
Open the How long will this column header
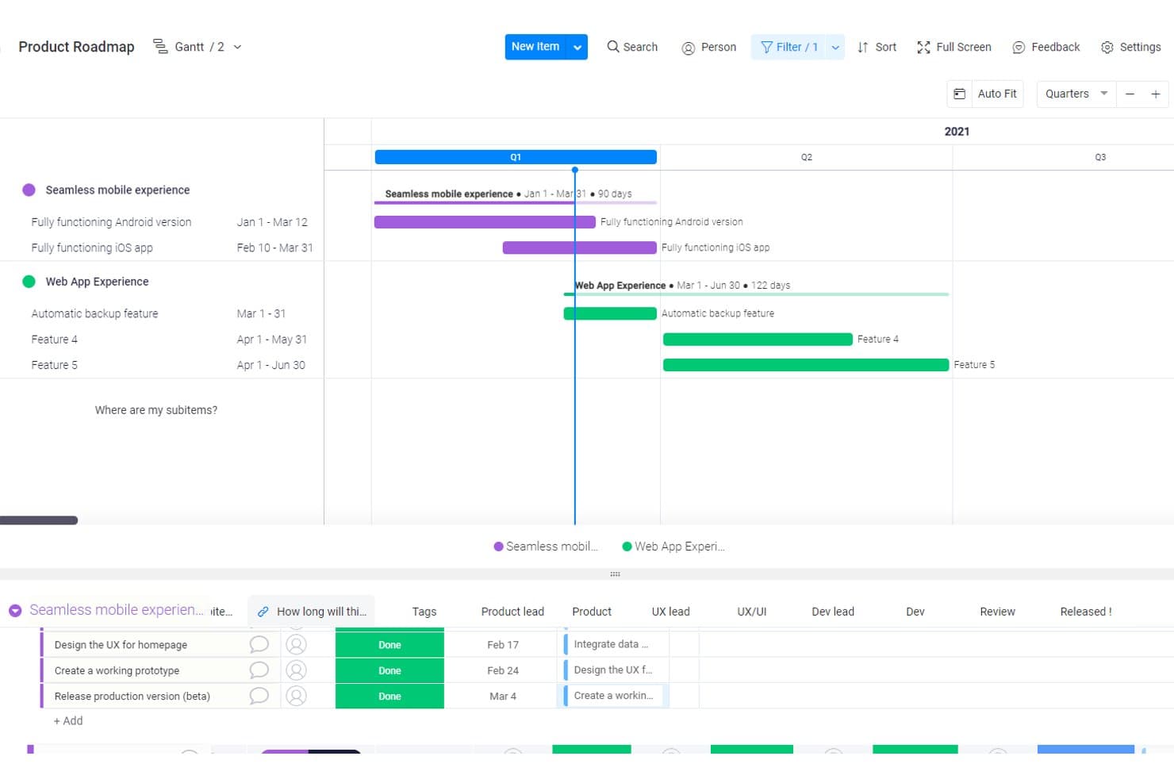point(312,612)
